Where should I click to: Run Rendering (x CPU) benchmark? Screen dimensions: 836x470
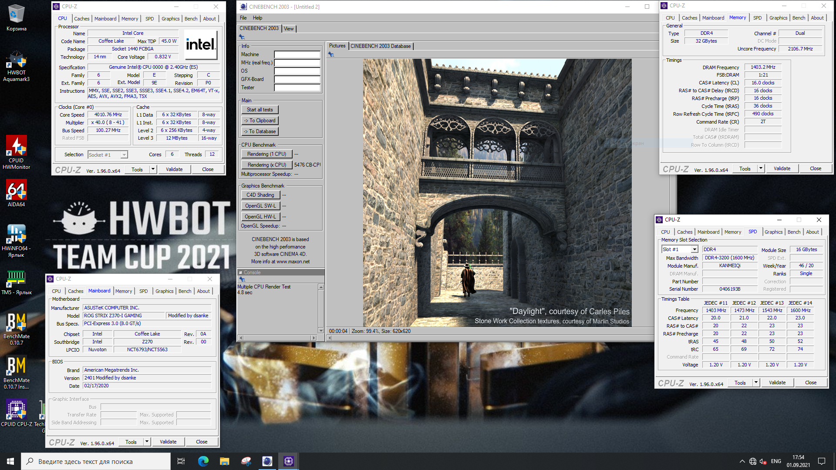[266, 165]
